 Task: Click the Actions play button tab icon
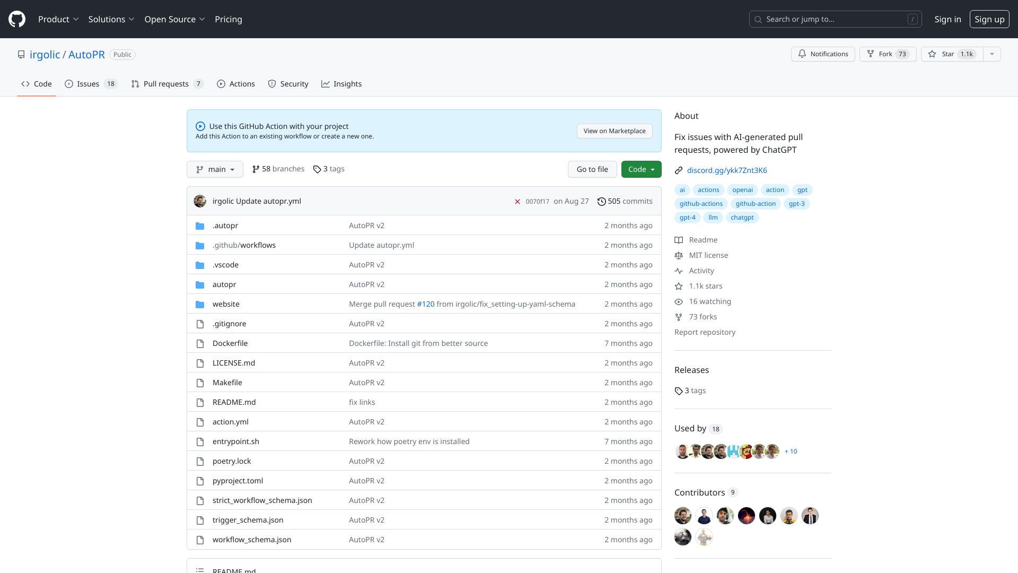point(220,84)
